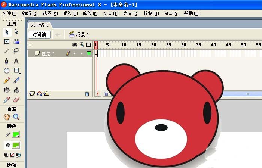The width and height of the screenshot is (262, 168).
Task: Click frame 20 on the timeline ruler
Action: 153,45
